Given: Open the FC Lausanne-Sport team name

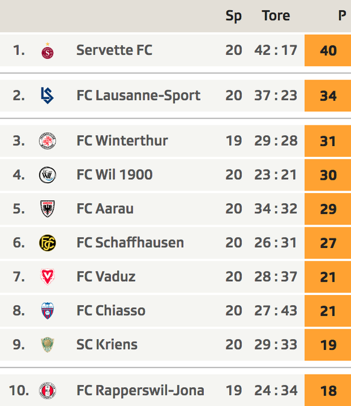Looking at the screenshot, I should pos(139,95).
